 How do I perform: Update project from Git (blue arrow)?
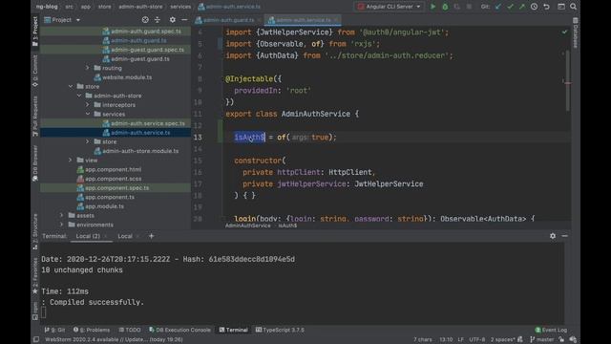click(498, 7)
